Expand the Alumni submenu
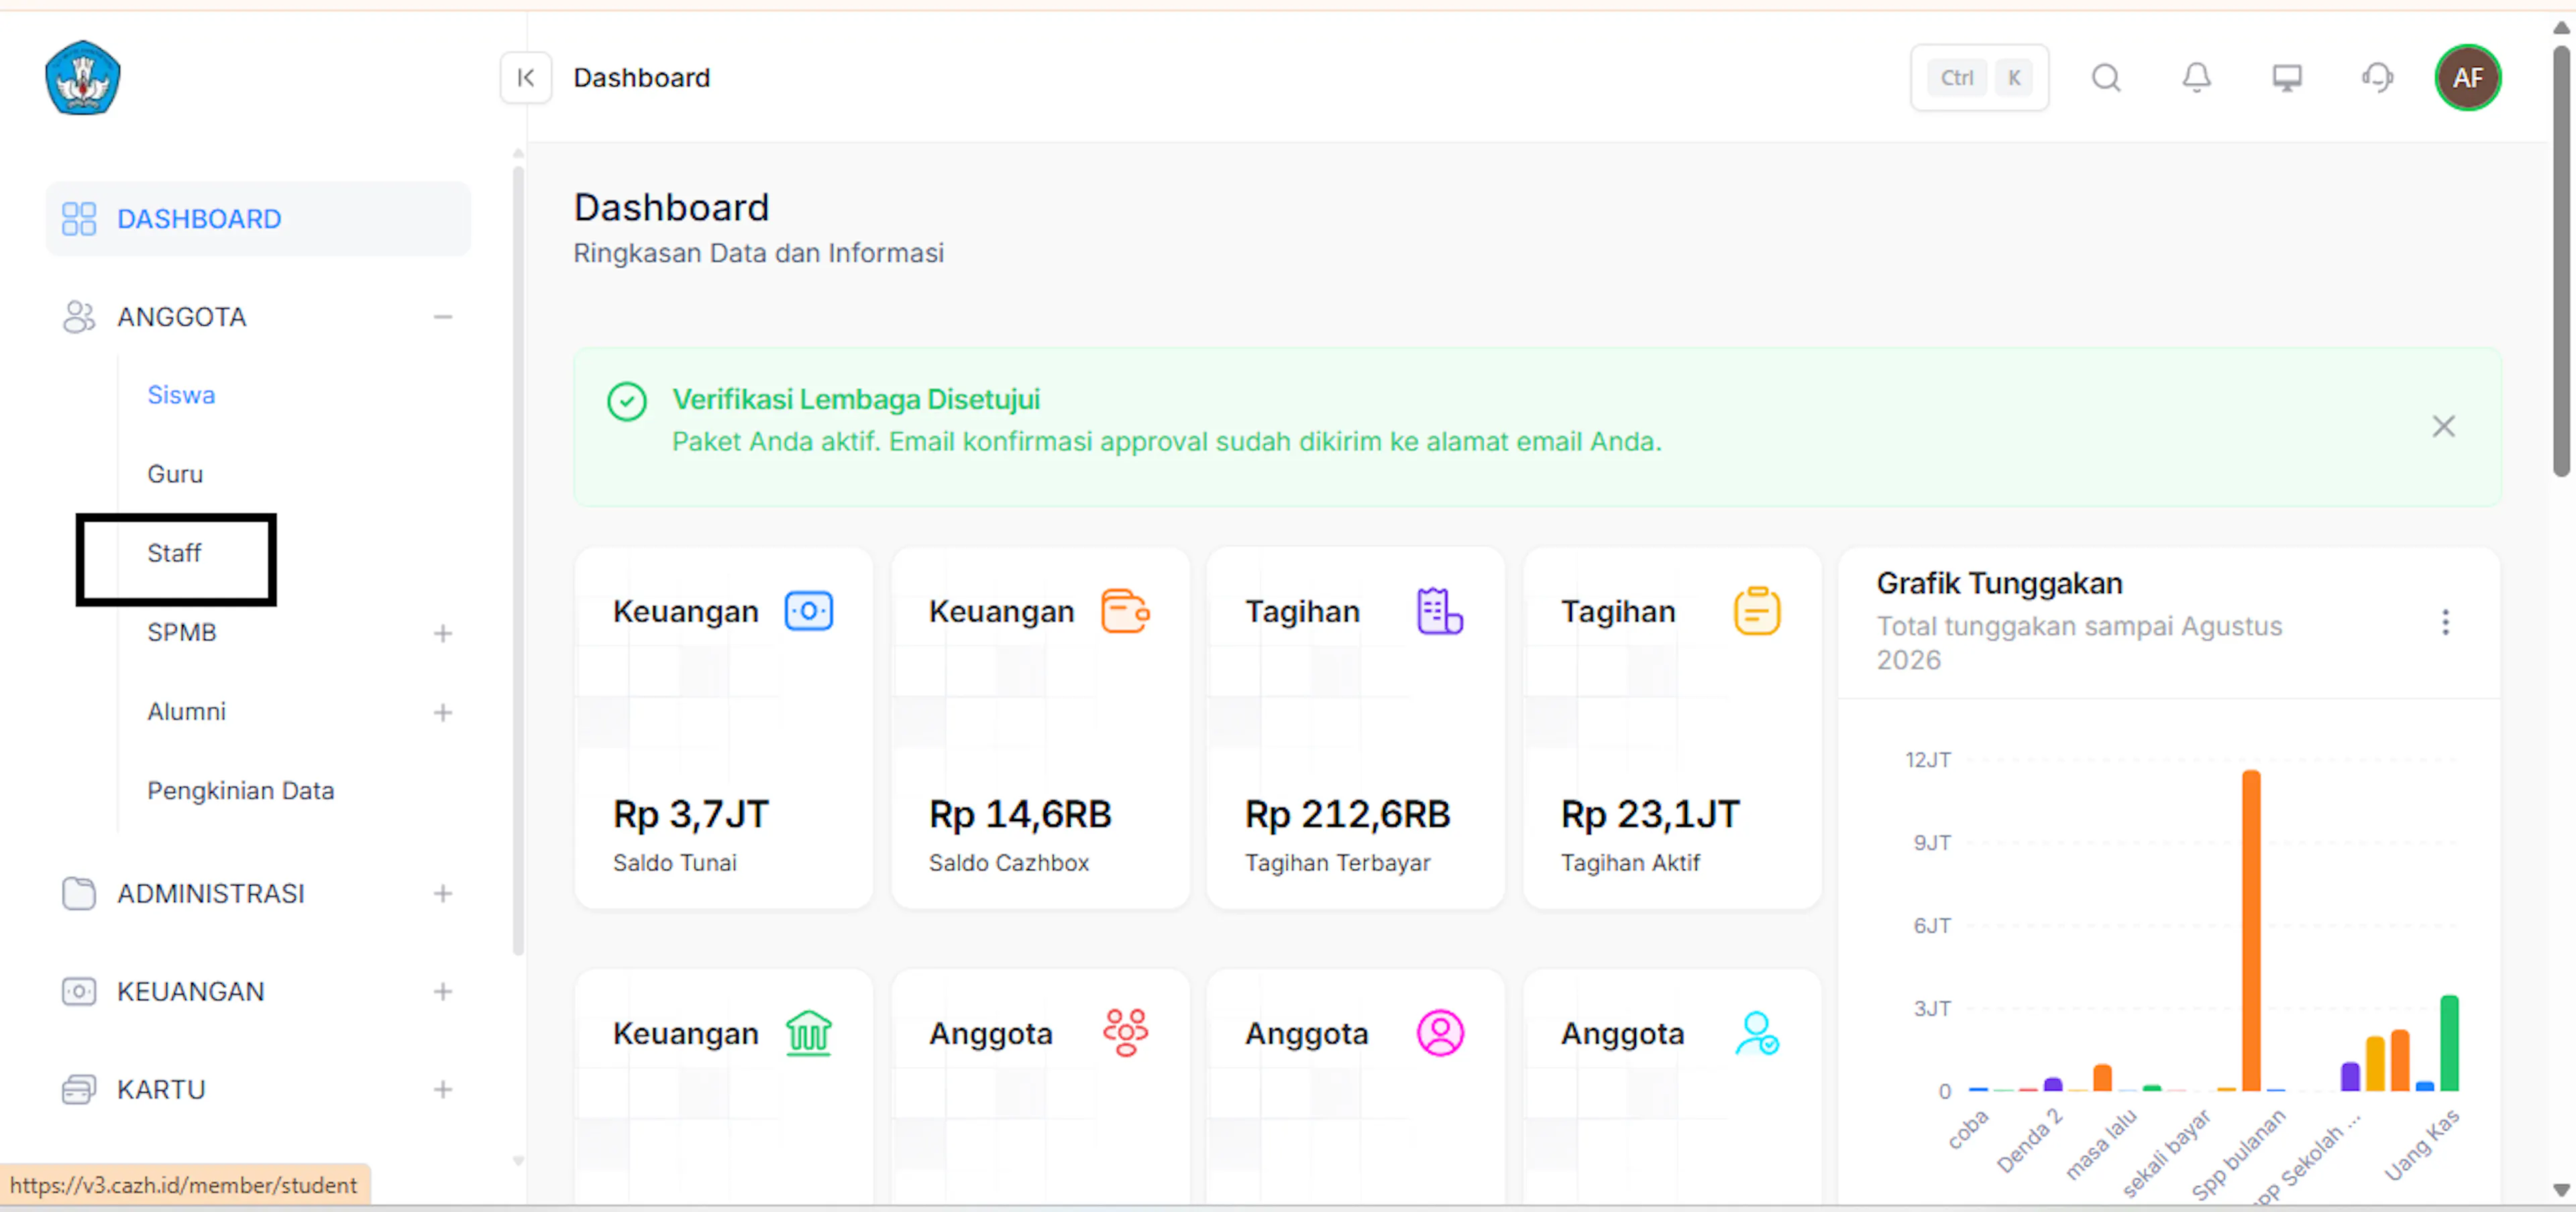 [x=443, y=711]
